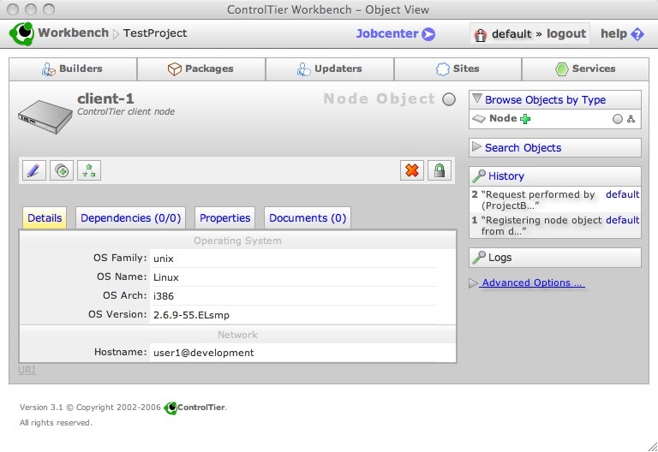This screenshot has height=452, width=658.
Task: Click the OS Family value unix
Action: point(164,259)
